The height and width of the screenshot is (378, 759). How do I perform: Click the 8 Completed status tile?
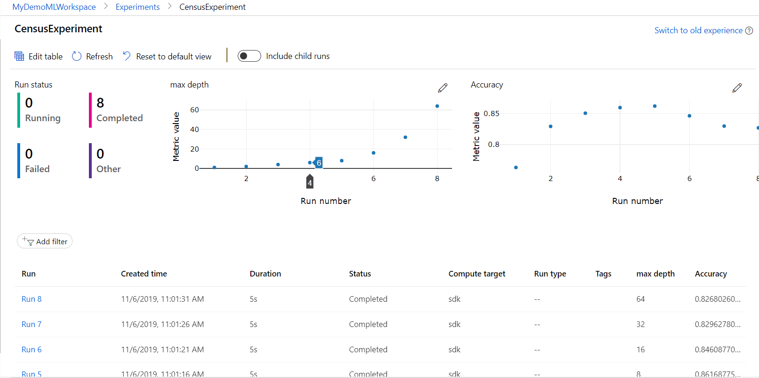(x=117, y=110)
